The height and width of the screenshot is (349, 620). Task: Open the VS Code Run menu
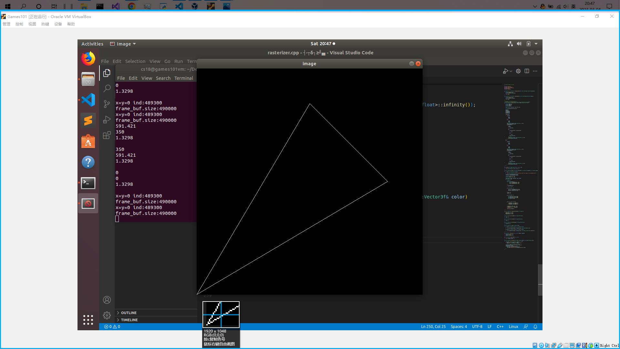[x=179, y=61]
